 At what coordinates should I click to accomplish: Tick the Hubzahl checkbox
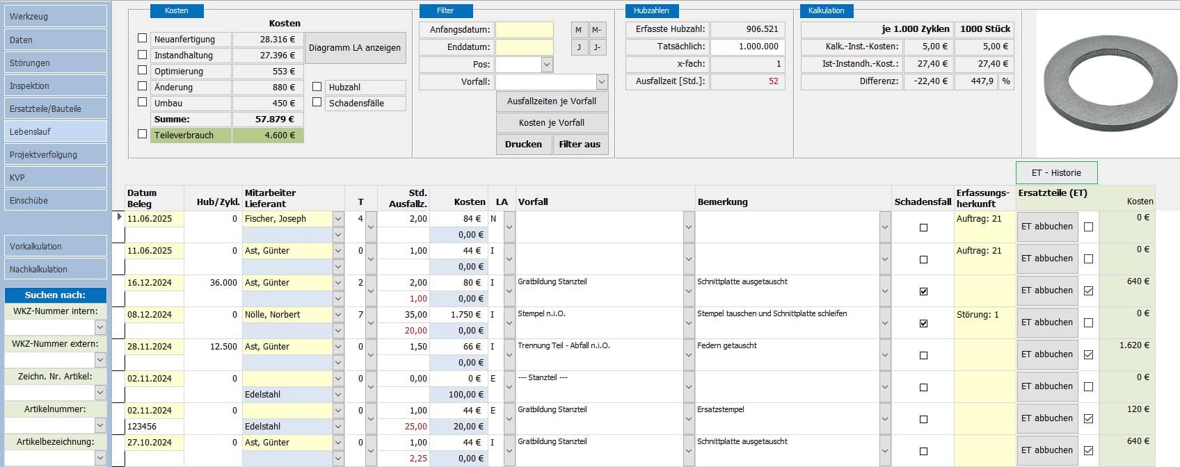click(x=317, y=87)
